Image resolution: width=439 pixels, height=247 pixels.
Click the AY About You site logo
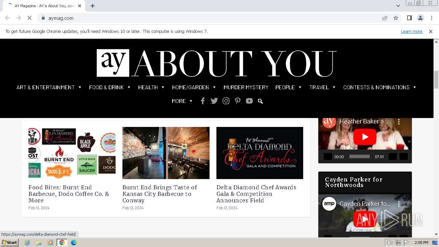216,63
